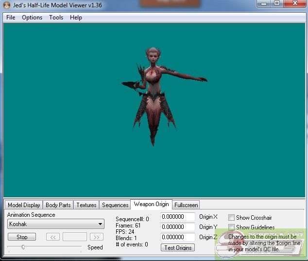Switch to the Body Parts tab
The image size is (308, 261).
pos(58,205)
